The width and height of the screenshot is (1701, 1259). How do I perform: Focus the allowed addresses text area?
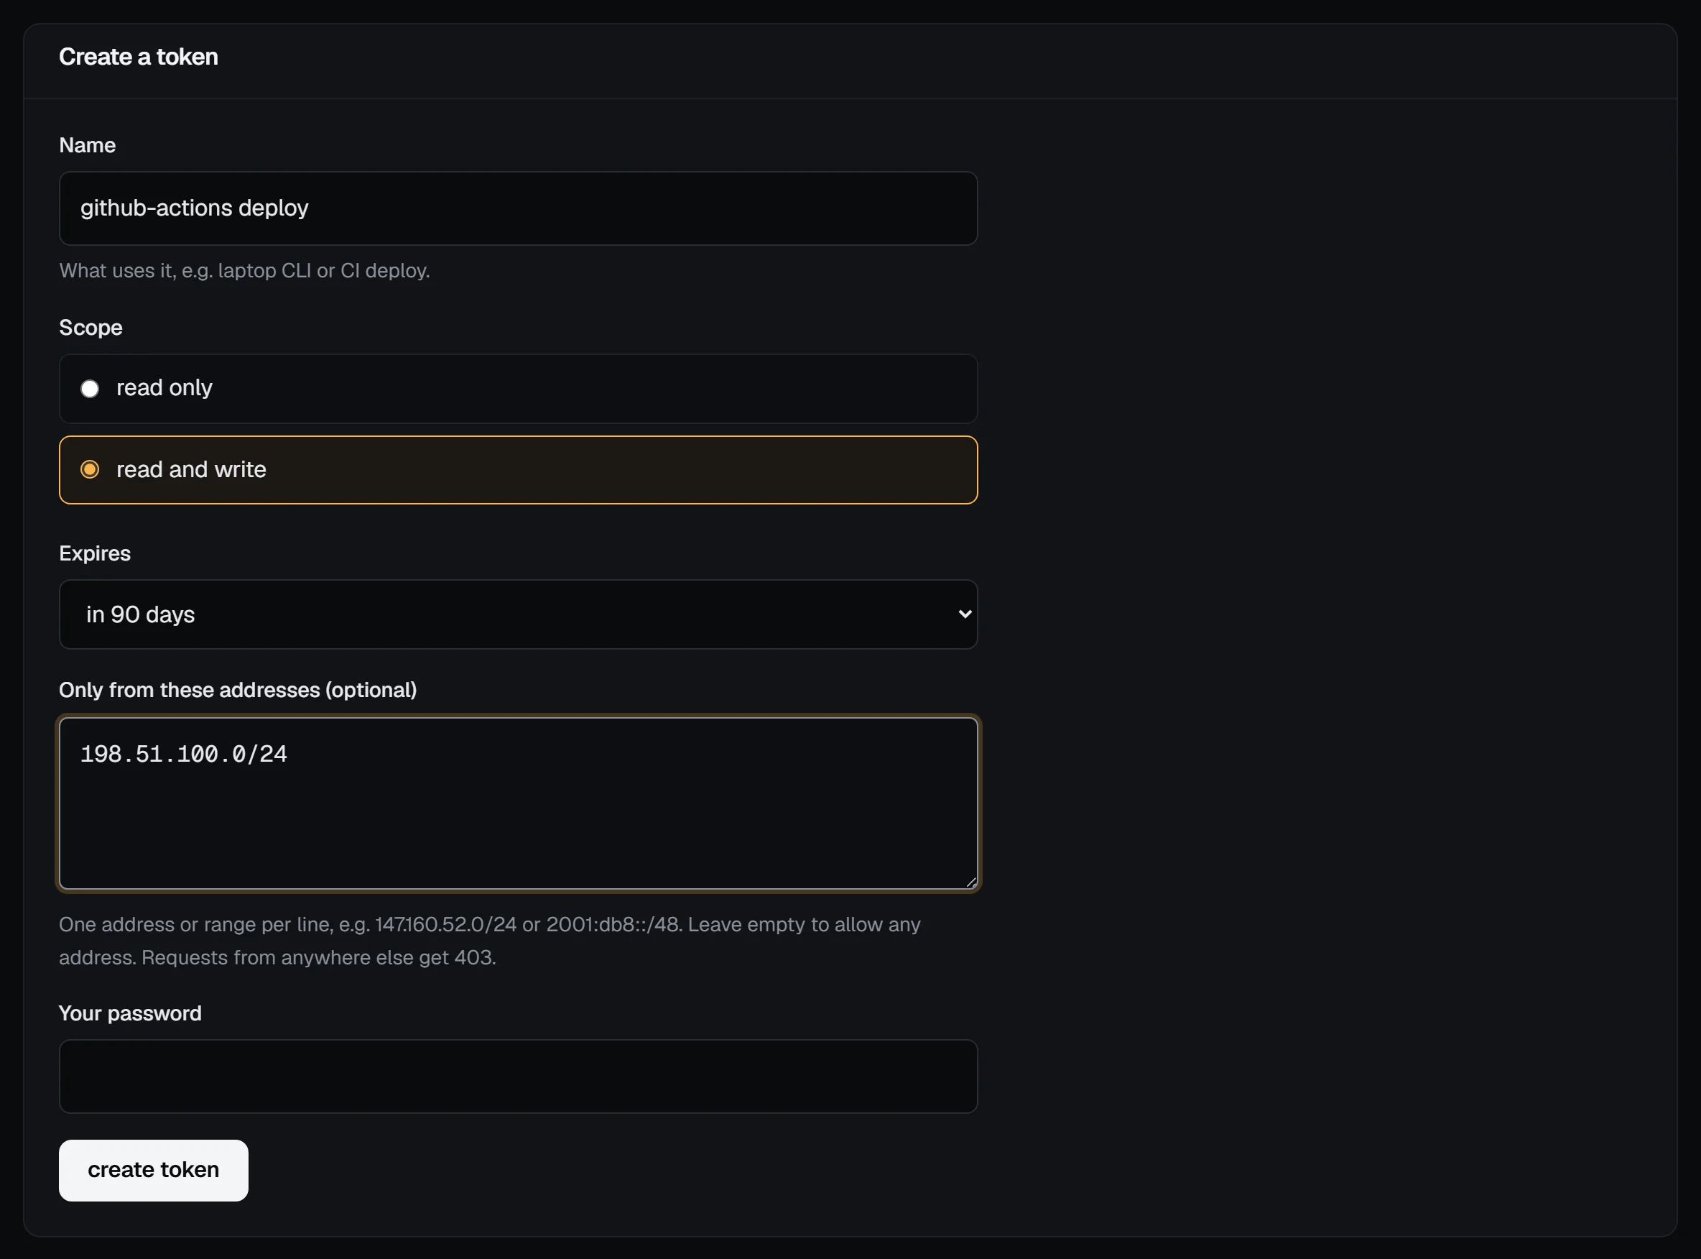(518, 803)
